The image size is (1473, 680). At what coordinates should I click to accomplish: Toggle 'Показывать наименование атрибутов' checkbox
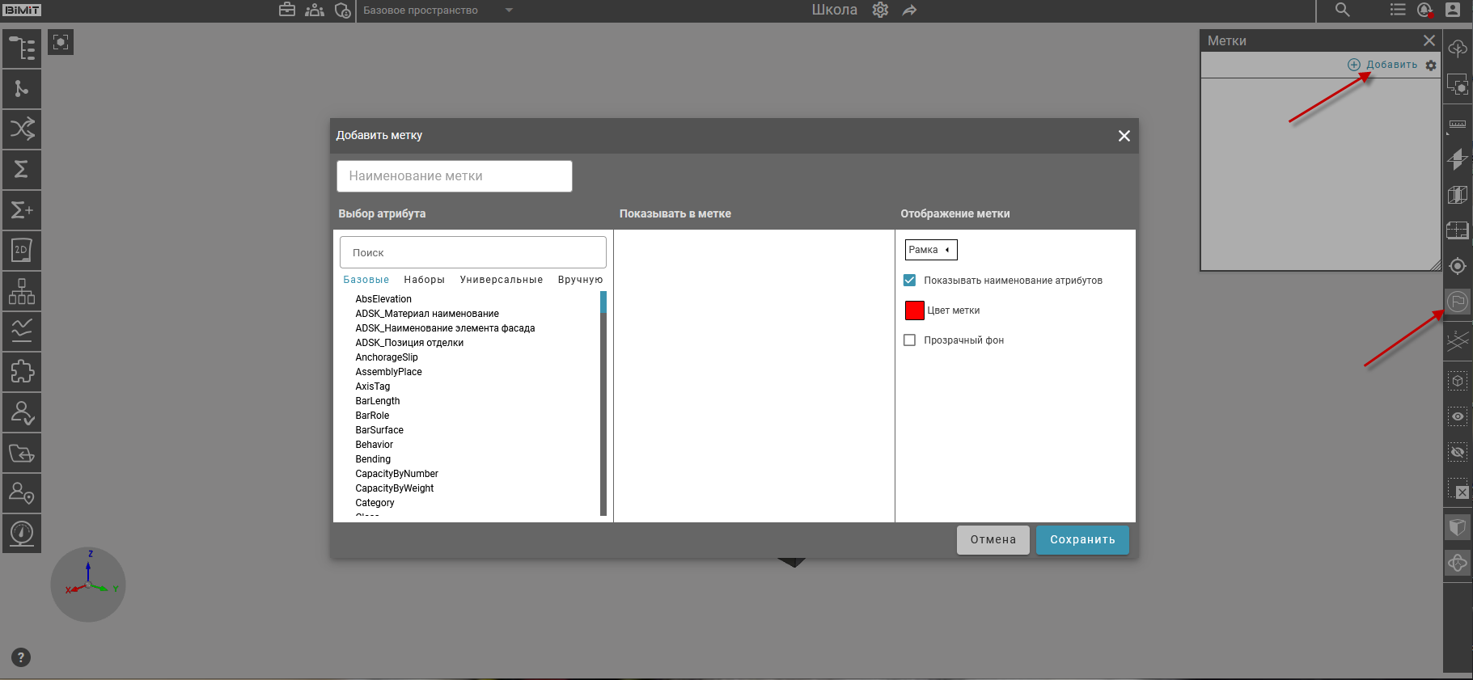(x=910, y=281)
